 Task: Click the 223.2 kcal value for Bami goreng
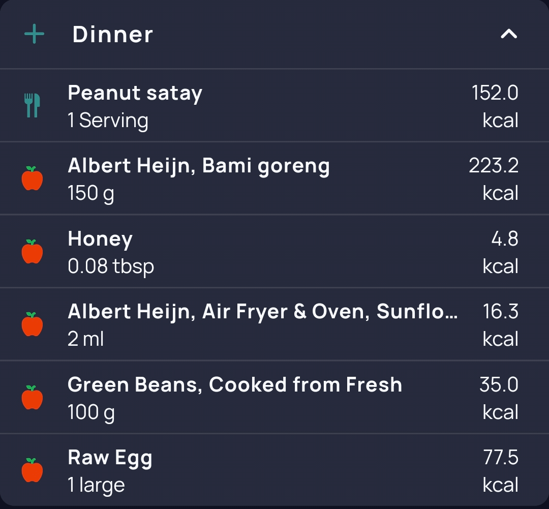(493, 179)
